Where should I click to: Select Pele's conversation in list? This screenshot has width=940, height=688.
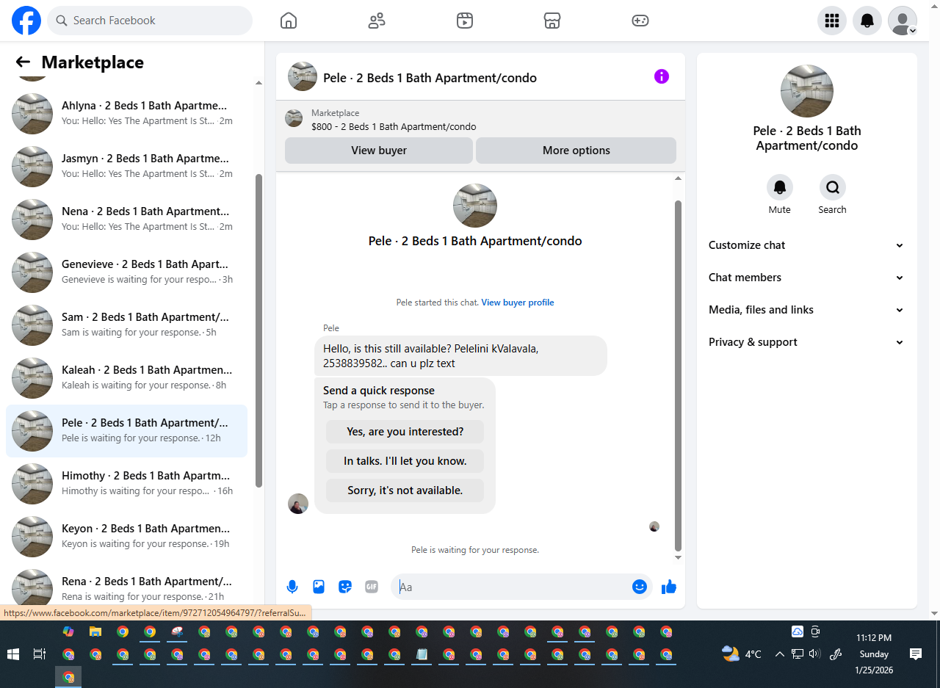[x=126, y=430]
